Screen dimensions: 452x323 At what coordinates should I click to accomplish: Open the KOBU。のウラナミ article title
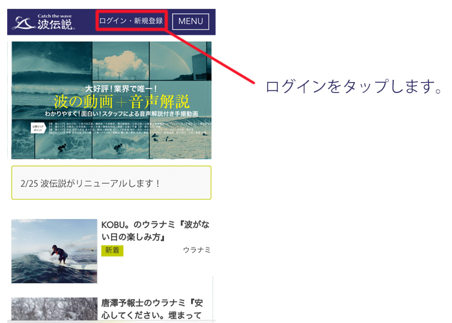156,231
